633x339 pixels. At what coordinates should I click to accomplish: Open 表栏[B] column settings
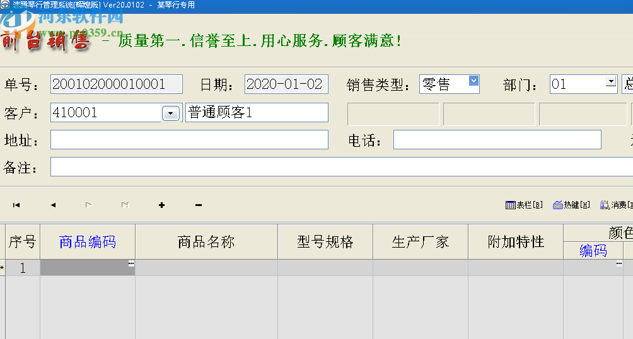[524, 205]
